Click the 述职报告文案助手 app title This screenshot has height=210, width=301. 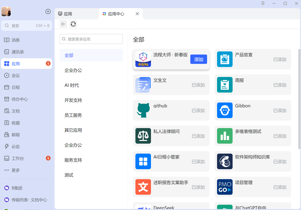171,182
